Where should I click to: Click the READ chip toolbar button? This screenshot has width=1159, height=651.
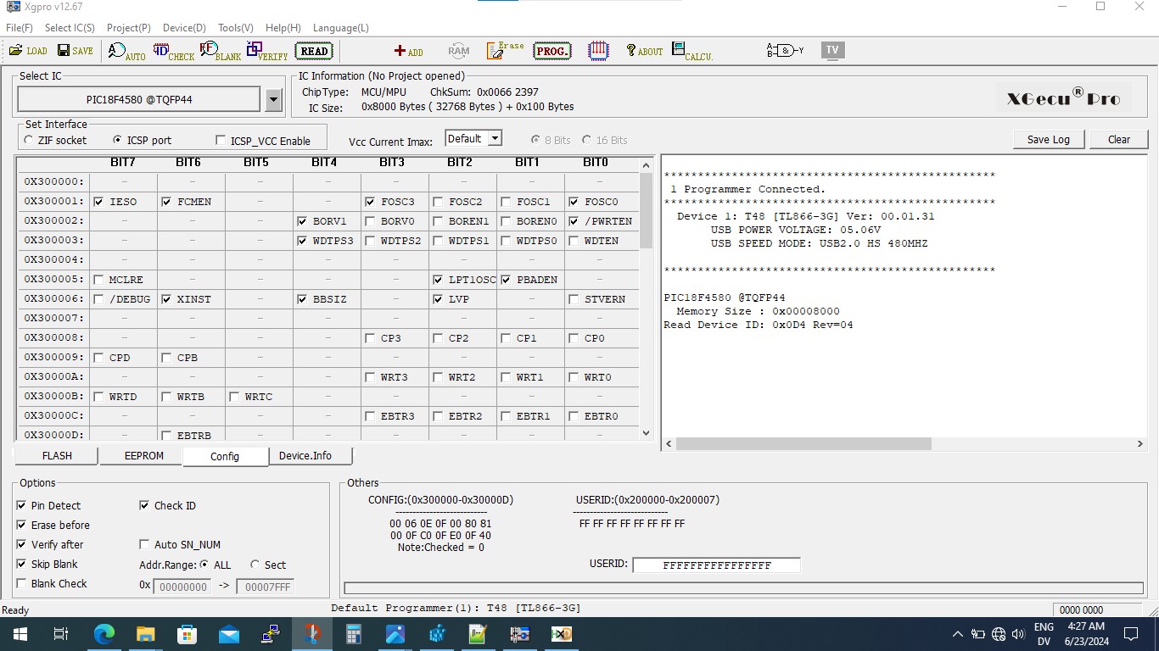314,51
